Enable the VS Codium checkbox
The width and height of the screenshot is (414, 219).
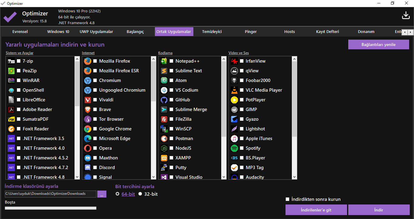[x=172, y=90]
